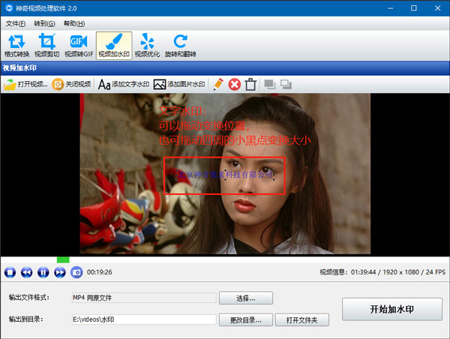Click the 00:19:26 current time display
Image resolution: width=450 pixels, height=339 pixels.
pyautogui.click(x=100, y=272)
